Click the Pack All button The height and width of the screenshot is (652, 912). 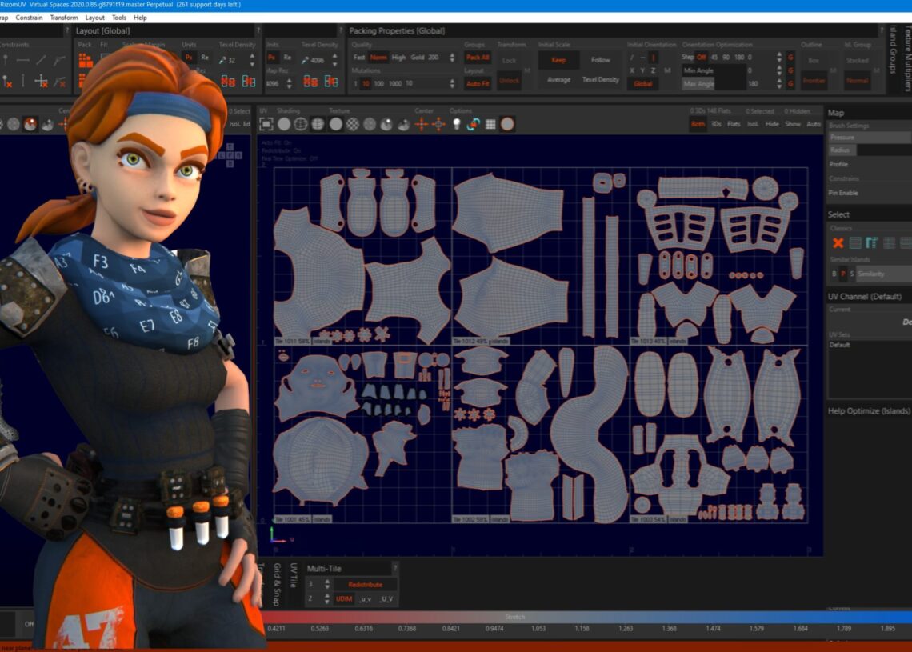(x=478, y=58)
